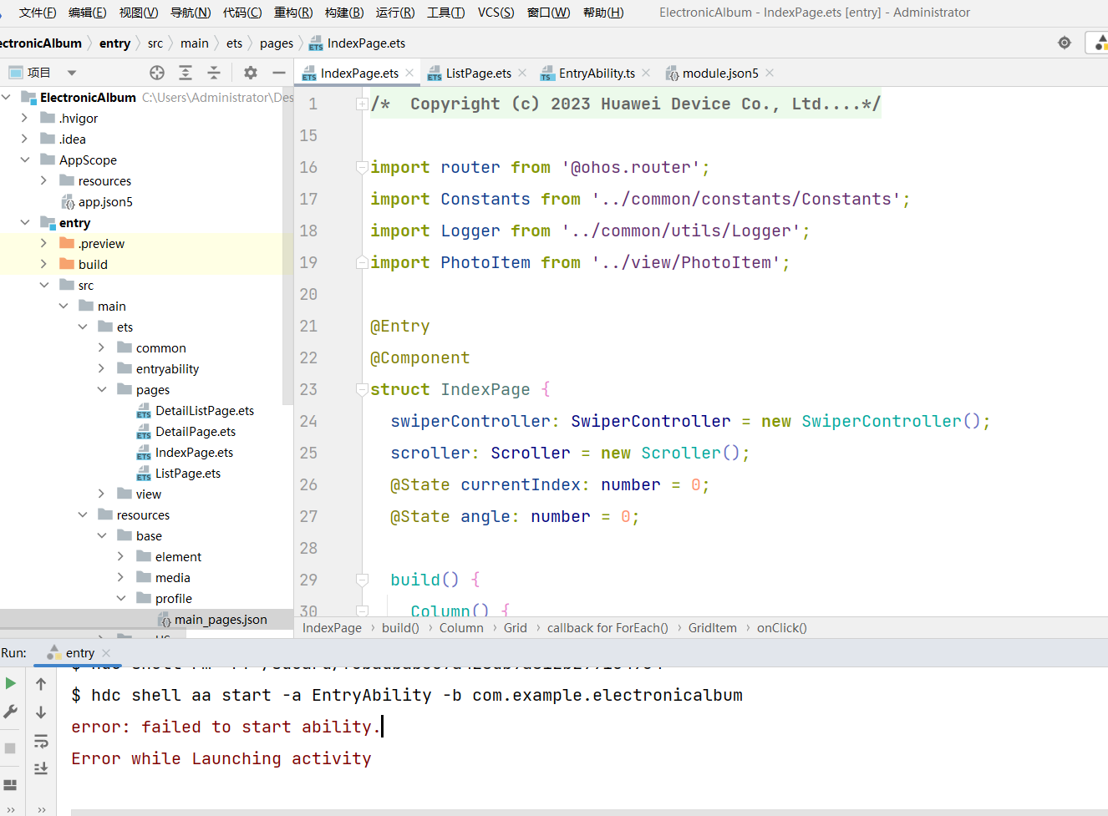Expand the common folder
The image size is (1108, 816).
pos(102,347)
